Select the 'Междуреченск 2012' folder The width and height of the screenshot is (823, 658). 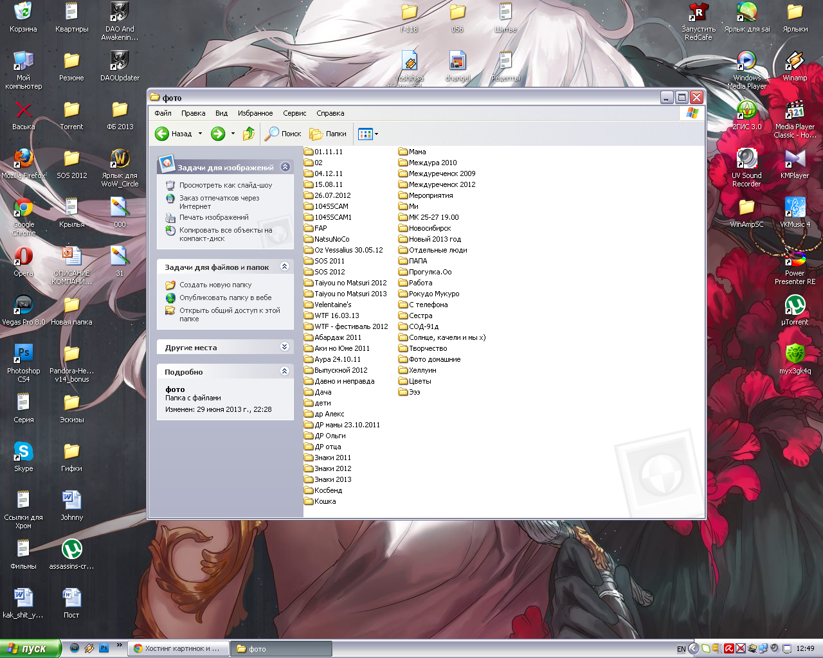(x=442, y=184)
